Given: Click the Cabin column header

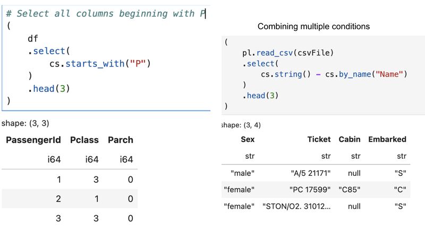Looking at the screenshot, I should coord(349,140).
